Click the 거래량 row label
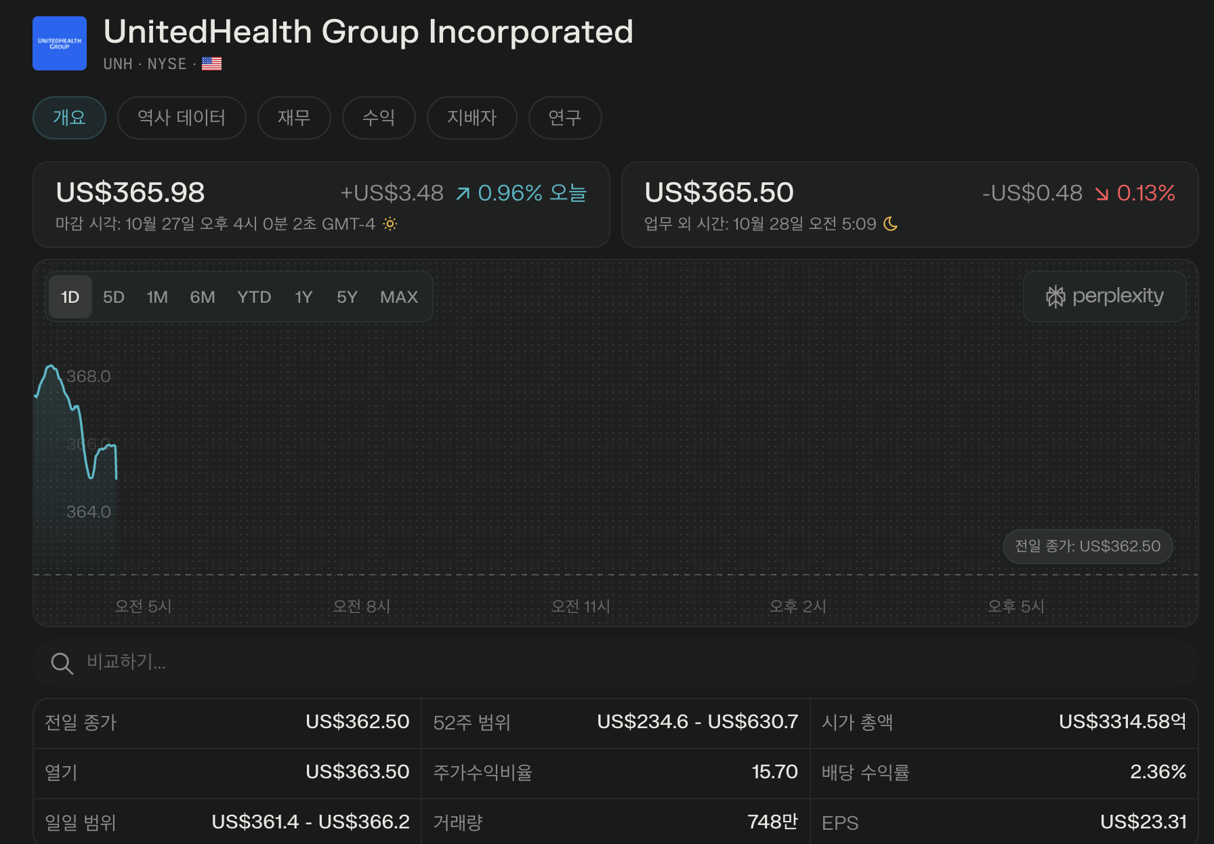Viewport: 1214px width, 844px height. [458, 823]
